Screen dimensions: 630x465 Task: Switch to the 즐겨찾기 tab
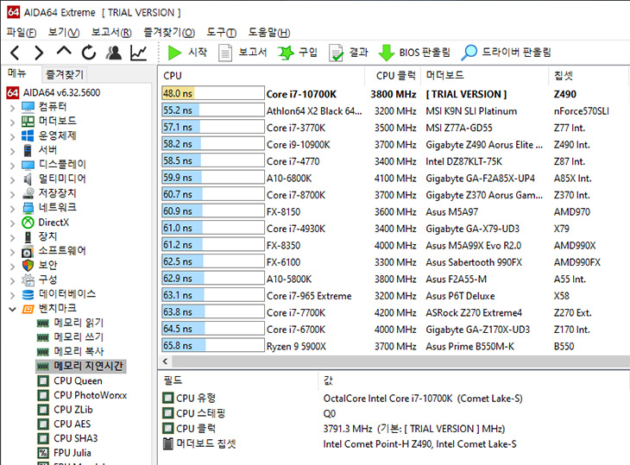tap(64, 74)
